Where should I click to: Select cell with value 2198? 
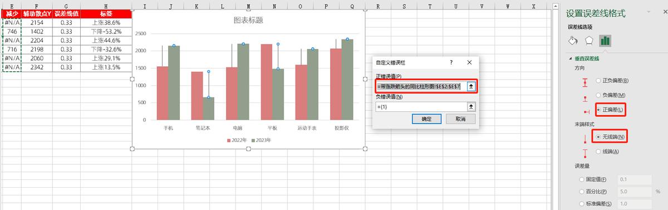click(37, 49)
